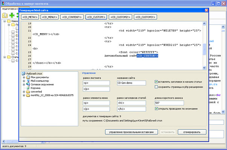Click the code editor scrollbar thumb
Screen dimensions: 227x150
coord(204,49)
